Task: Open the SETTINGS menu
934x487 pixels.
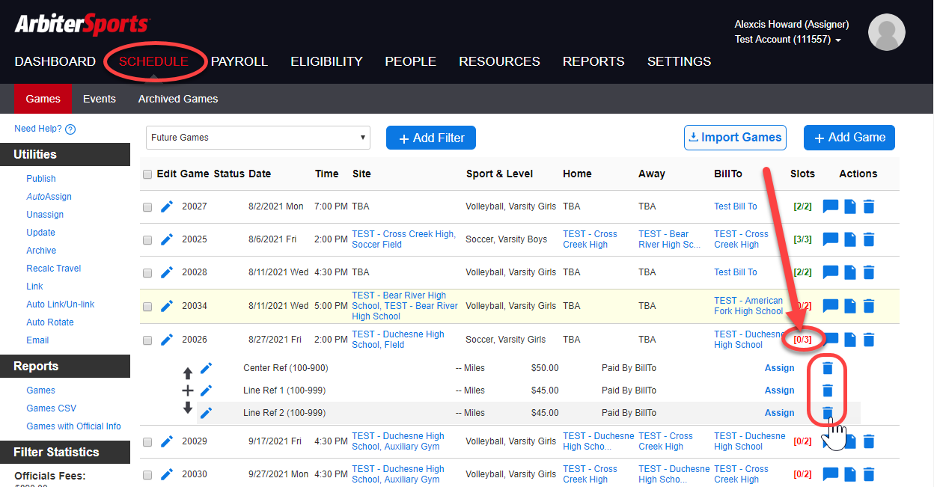Action: 679,61
